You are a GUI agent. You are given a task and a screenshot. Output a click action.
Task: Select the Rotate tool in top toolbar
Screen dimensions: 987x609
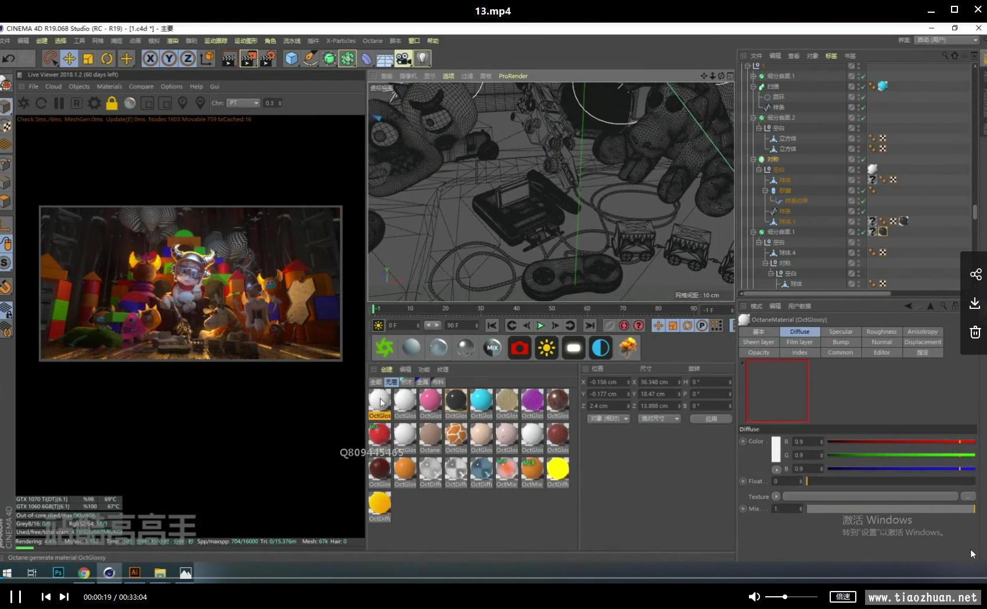[107, 58]
